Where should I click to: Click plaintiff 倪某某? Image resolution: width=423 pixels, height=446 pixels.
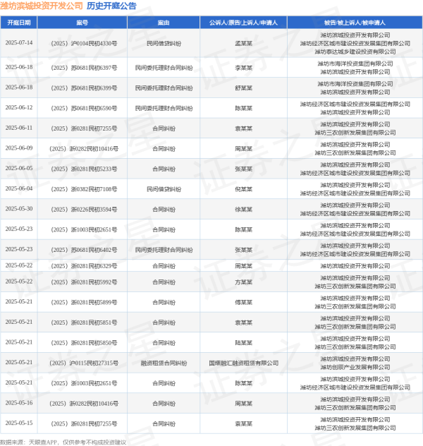[x=243, y=189]
